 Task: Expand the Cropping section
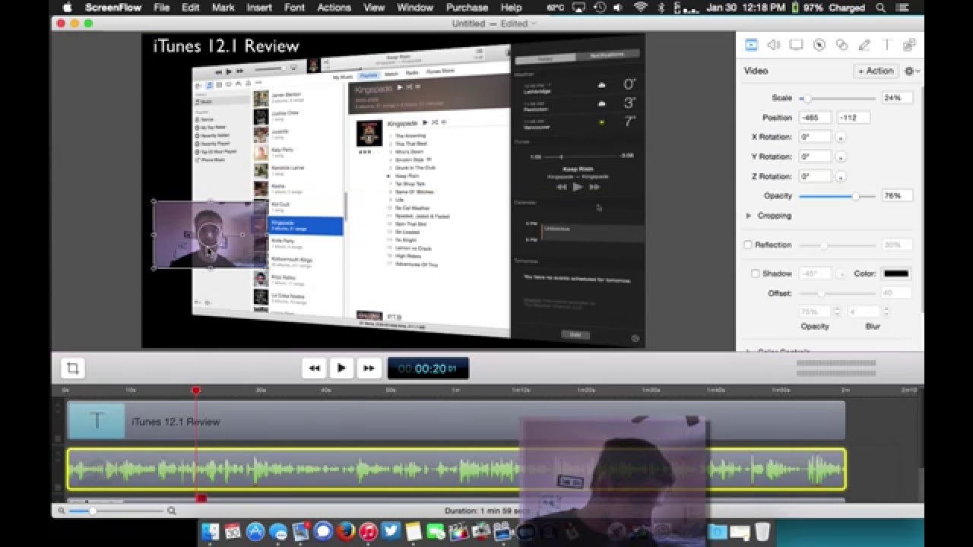tap(749, 216)
